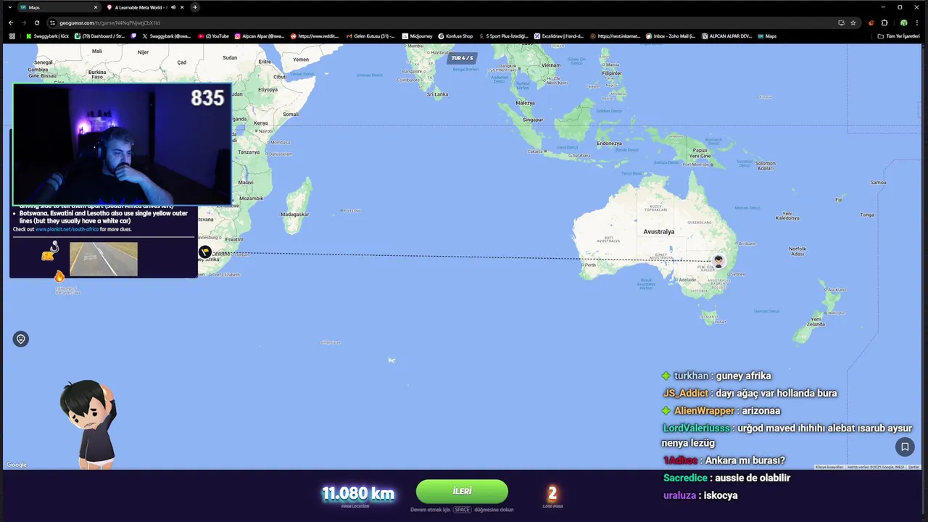Screen dimensions: 928x522
Task: Open the Twitch icon bookmark
Action: tap(133, 36)
